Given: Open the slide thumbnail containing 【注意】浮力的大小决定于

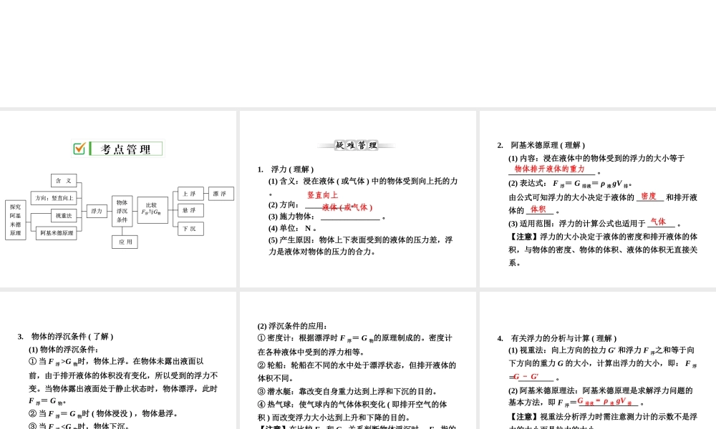Looking at the screenshot, I should 598,199.
